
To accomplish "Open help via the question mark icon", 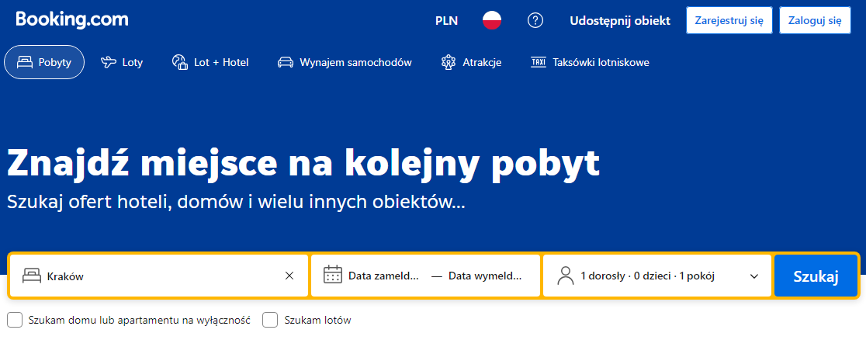I will [535, 21].
